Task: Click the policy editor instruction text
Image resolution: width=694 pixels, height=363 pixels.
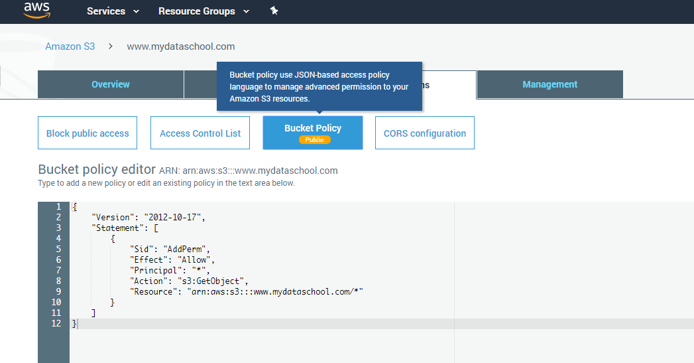Action: click(166, 183)
